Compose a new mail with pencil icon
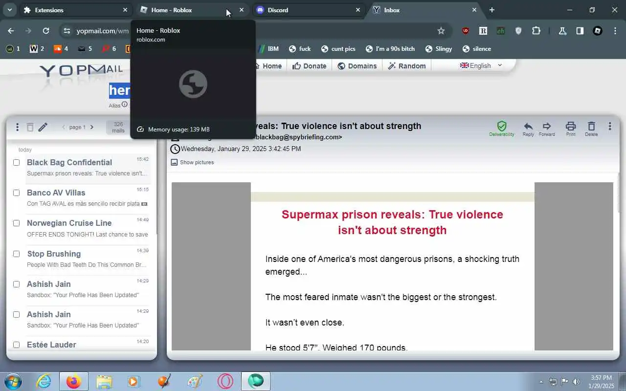626x391 pixels. [x=43, y=127]
